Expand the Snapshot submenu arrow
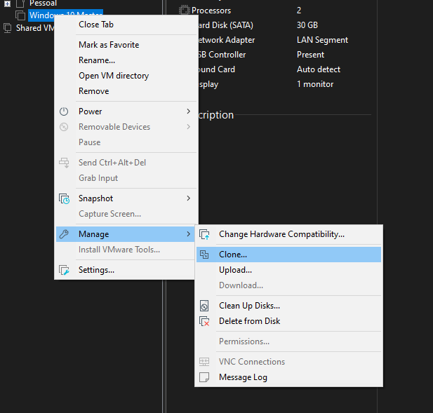The height and width of the screenshot is (413, 433). pos(188,198)
